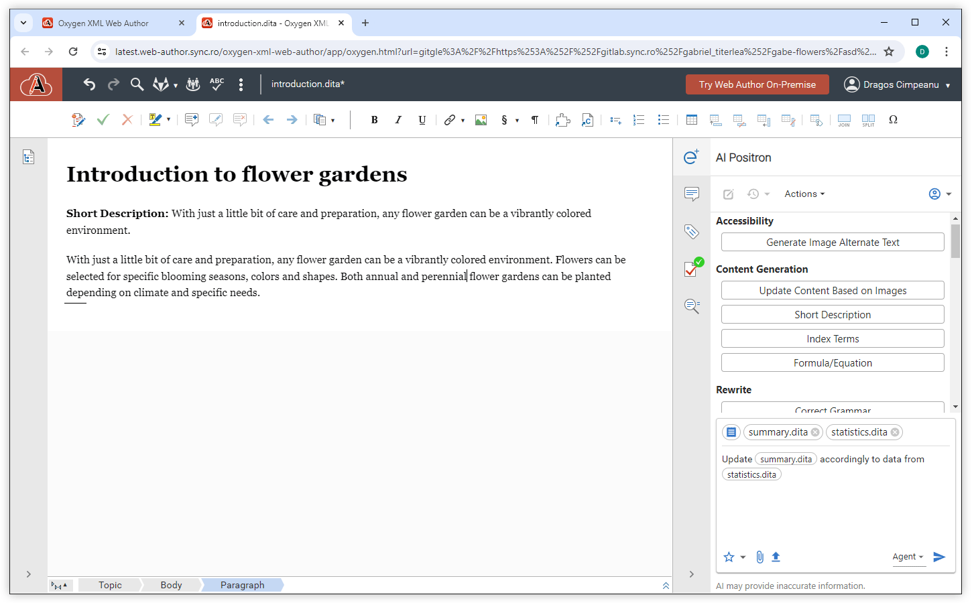Image resolution: width=972 pixels, height=603 pixels.
Task: Send the AI Positron prompt
Action: pyautogui.click(x=939, y=557)
